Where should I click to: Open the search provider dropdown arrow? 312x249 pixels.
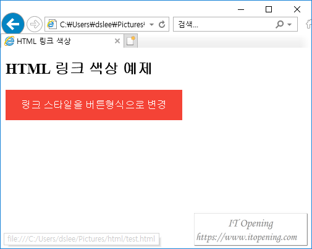289,25
